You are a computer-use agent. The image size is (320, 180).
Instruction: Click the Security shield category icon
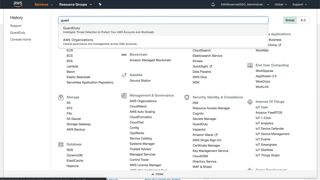187,97
